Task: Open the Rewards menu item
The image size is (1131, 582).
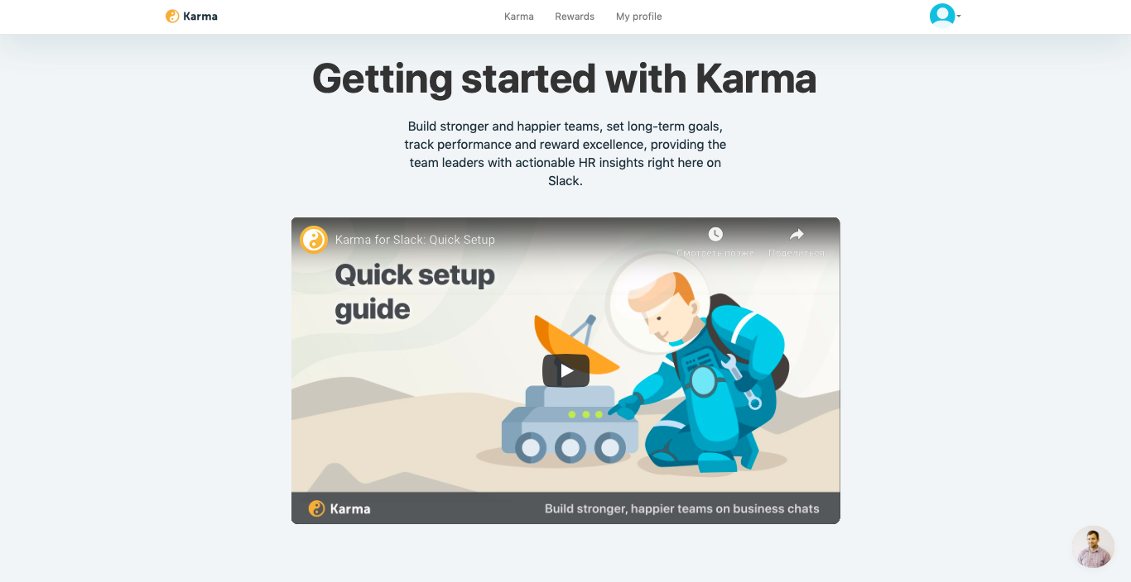Action: [x=575, y=17]
